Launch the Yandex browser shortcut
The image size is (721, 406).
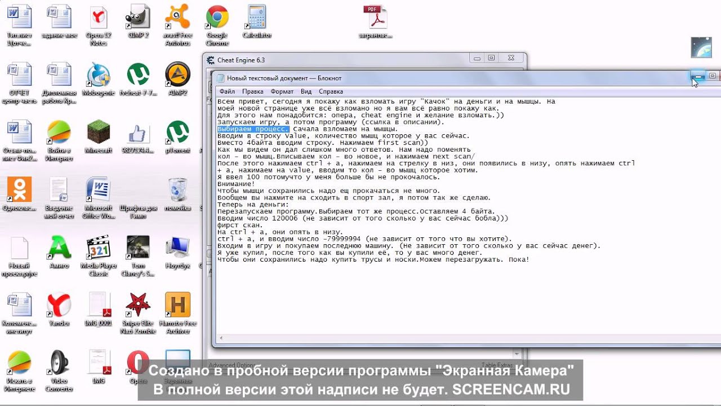point(59,310)
